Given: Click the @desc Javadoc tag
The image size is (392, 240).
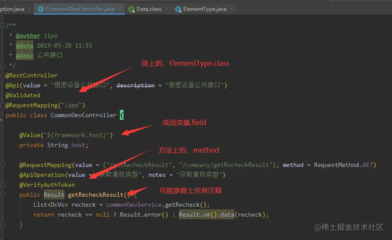Looking at the screenshot, I should coord(25,55).
